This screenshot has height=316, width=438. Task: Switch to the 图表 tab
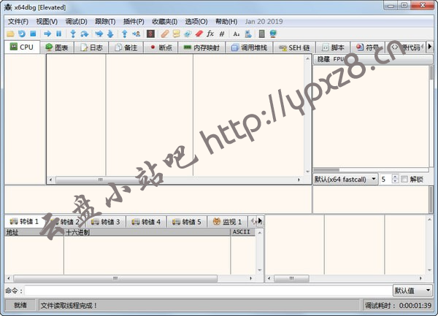pyautogui.click(x=57, y=47)
